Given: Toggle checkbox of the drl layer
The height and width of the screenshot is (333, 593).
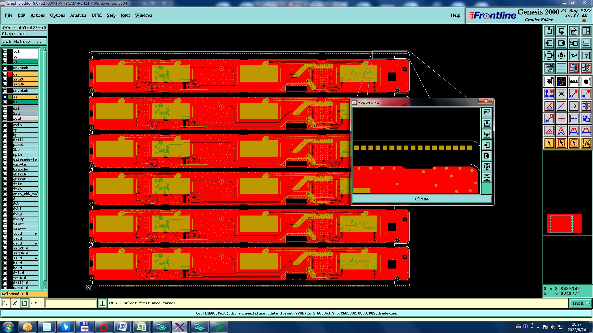Looking at the screenshot, I should 5,109.
